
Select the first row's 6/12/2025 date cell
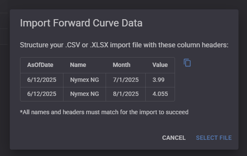[42, 80]
